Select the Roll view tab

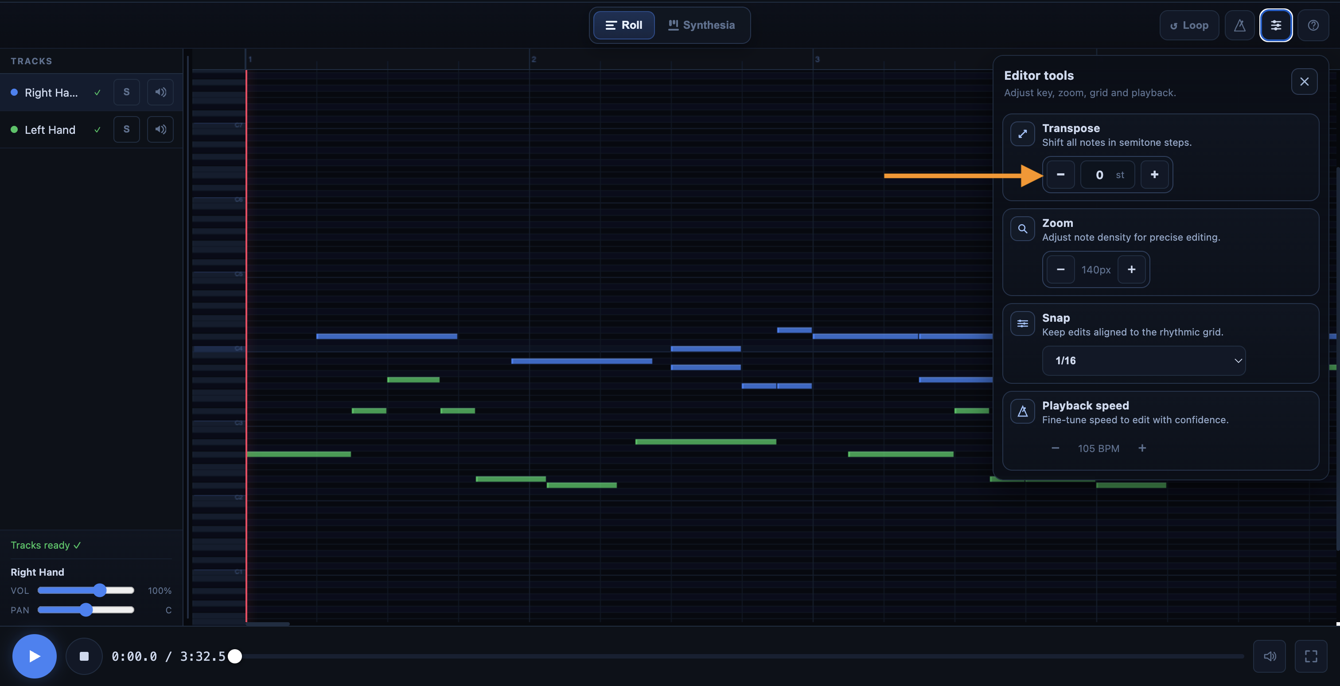pos(624,25)
